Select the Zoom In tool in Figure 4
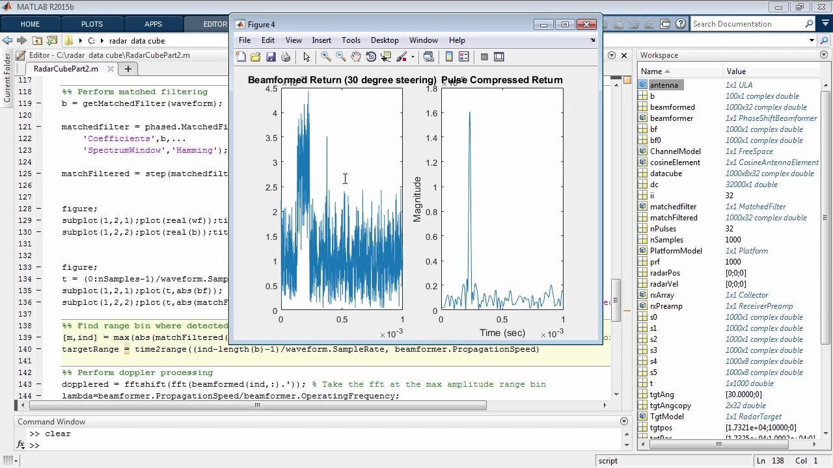The width and height of the screenshot is (833, 468). pos(326,57)
